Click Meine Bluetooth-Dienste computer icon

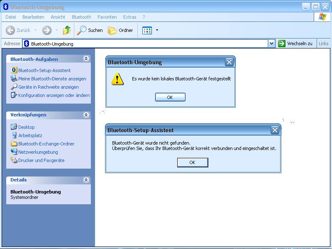(x=14, y=78)
